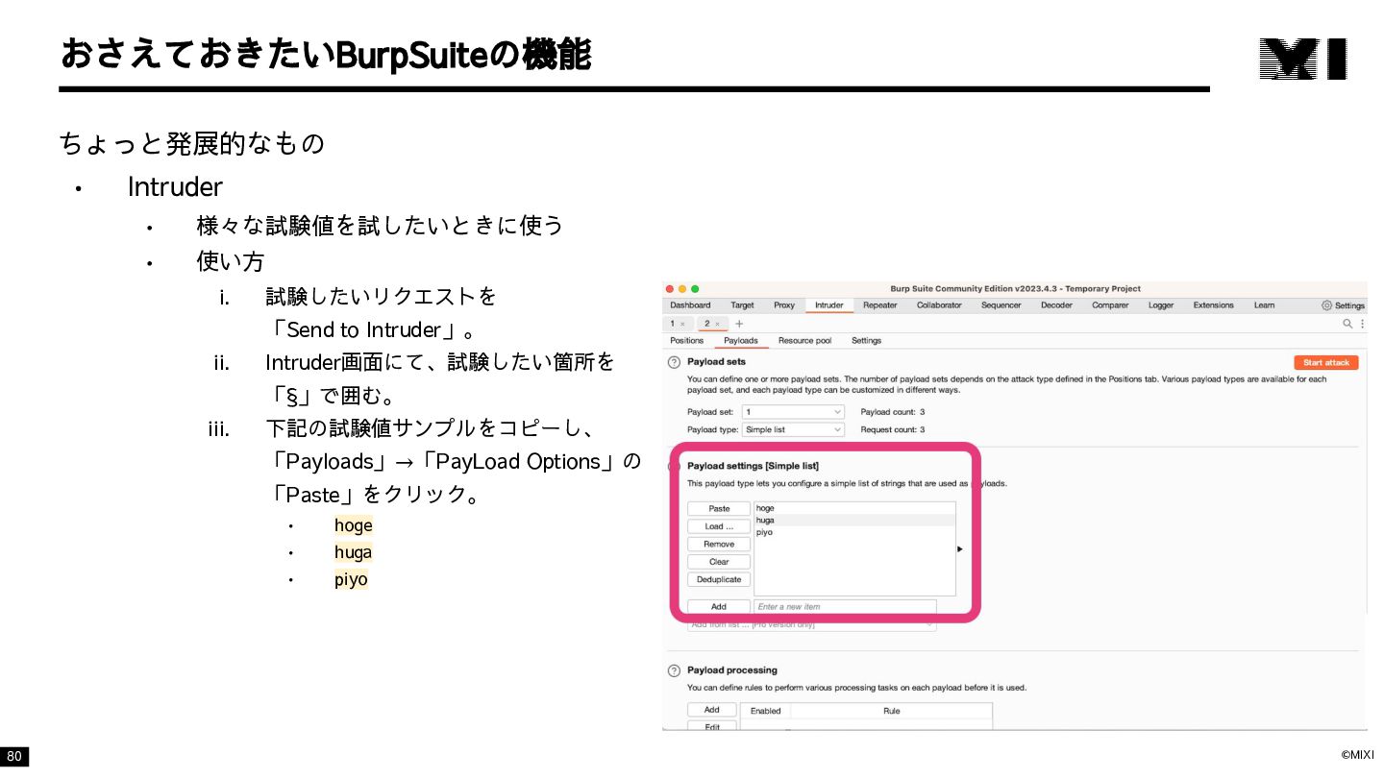Click the Load ... button
The width and height of the screenshot is (1384, 778).
(719, 526)
